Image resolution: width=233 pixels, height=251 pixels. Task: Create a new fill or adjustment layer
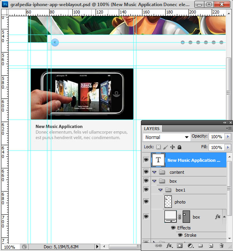(x=190, y=246)
